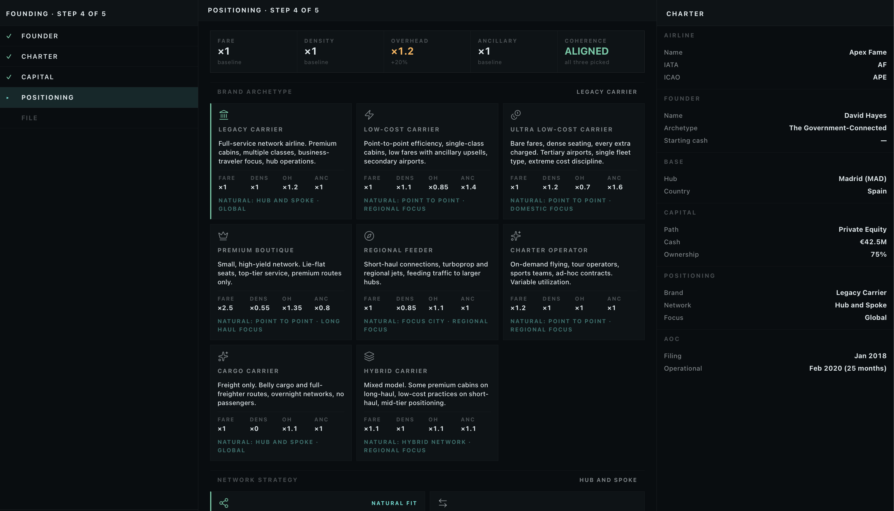894x511 pixels.
Task: Choose the Hybrid Carrier archetype
Action: (427, 403)
